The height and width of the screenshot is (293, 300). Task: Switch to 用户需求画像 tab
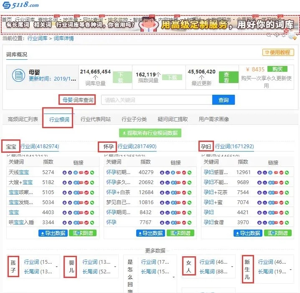(x=214, y=119)
